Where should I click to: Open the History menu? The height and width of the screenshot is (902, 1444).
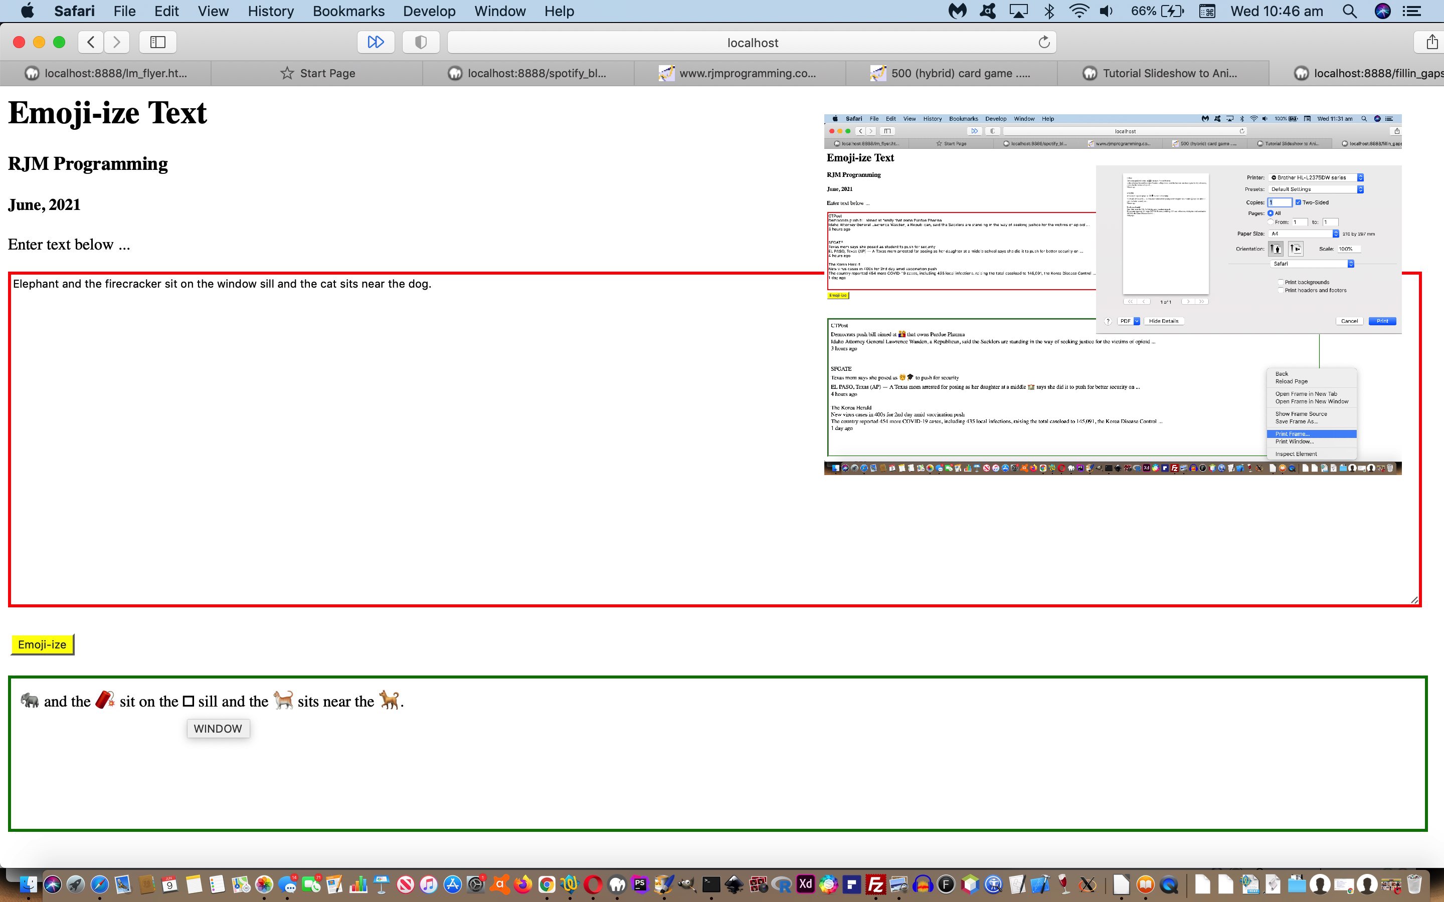271,11
